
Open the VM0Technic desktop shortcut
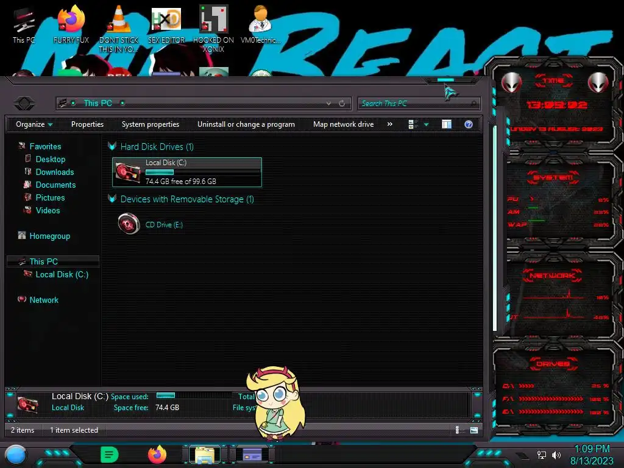pyautogui.click(x=261, y=24)
